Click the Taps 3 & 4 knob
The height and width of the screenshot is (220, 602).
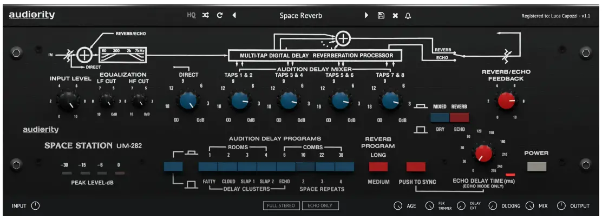point(289,101)
